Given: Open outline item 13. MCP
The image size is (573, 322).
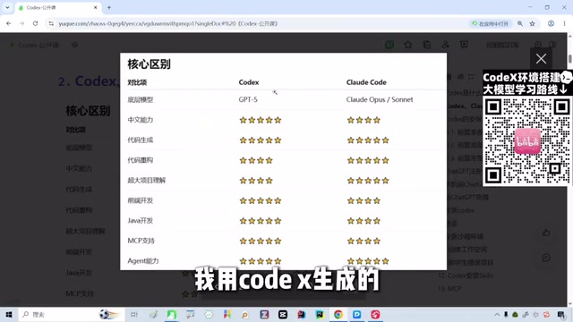Looking at the screenshot, I should click(x=449, y=289).
